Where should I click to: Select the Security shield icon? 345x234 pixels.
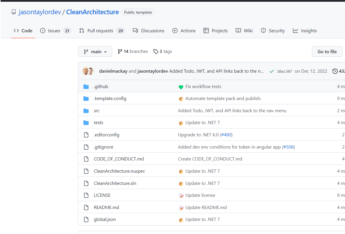(263, 31)
